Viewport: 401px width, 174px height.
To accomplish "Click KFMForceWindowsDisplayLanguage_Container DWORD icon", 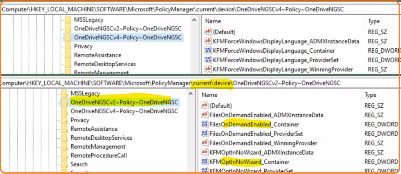I will (x=208, y=50).
